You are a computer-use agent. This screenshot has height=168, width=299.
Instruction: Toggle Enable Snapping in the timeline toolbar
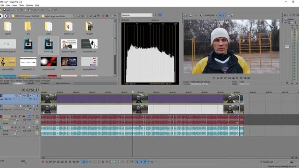137,162
